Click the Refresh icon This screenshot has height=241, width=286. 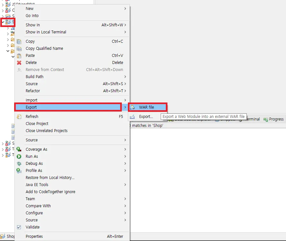coord(19,117)
